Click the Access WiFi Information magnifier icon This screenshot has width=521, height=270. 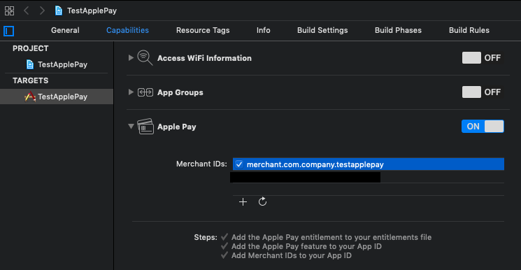tap(145, 58)
